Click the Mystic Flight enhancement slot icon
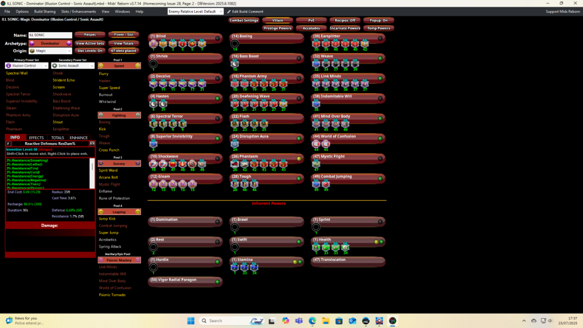 click(317, 164)
